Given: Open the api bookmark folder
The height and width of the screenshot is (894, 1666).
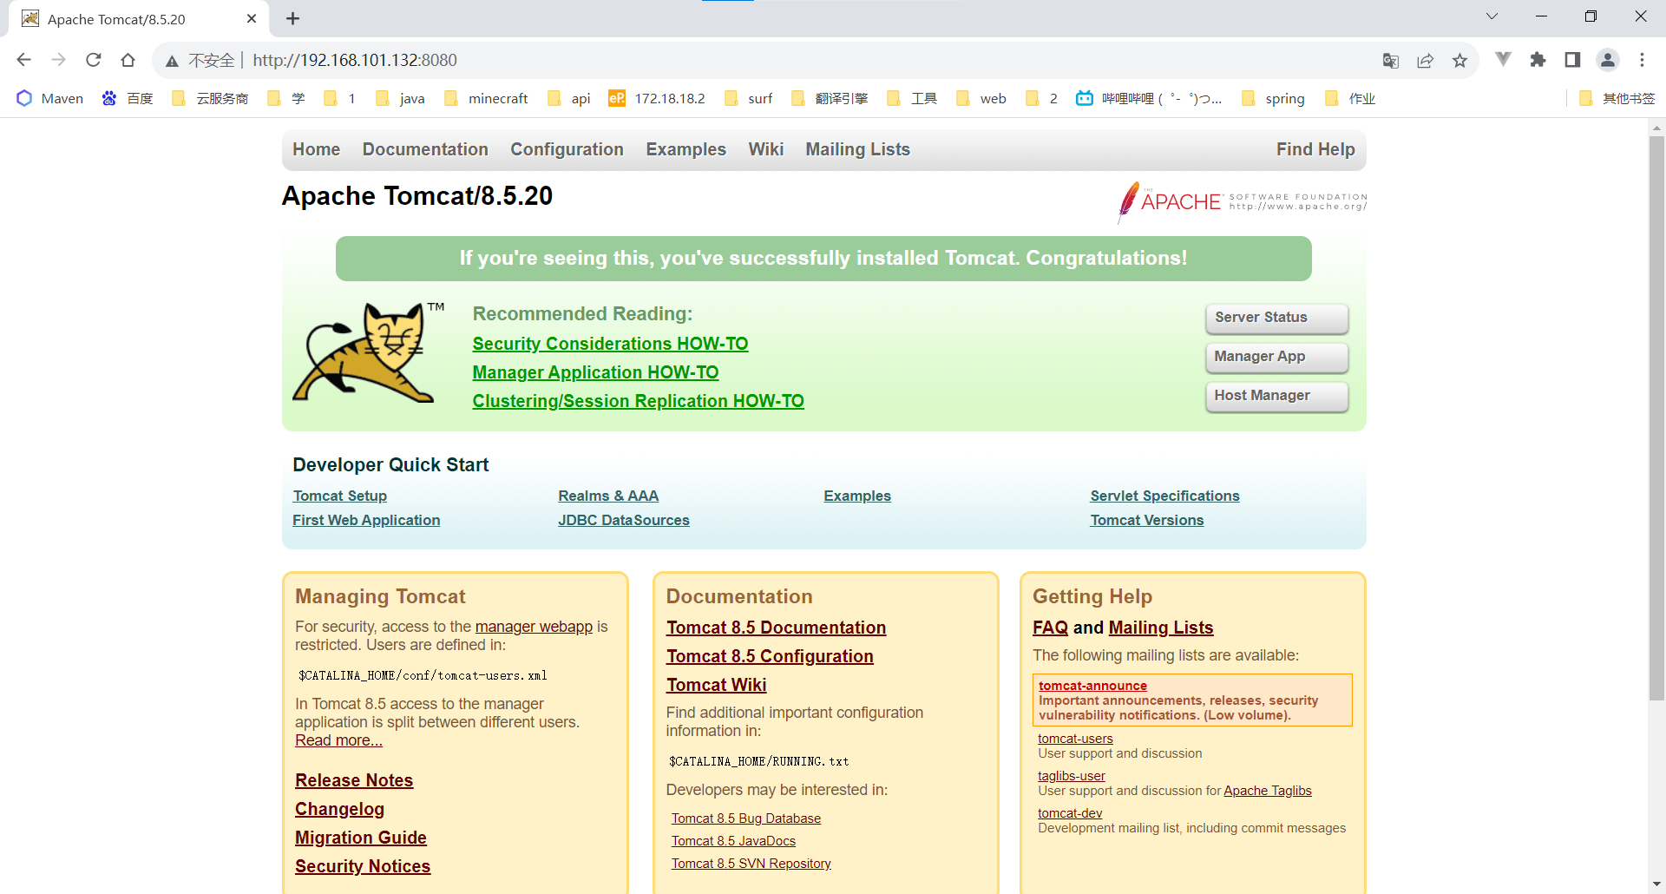Looking at the screenshot, I should 569,98.
